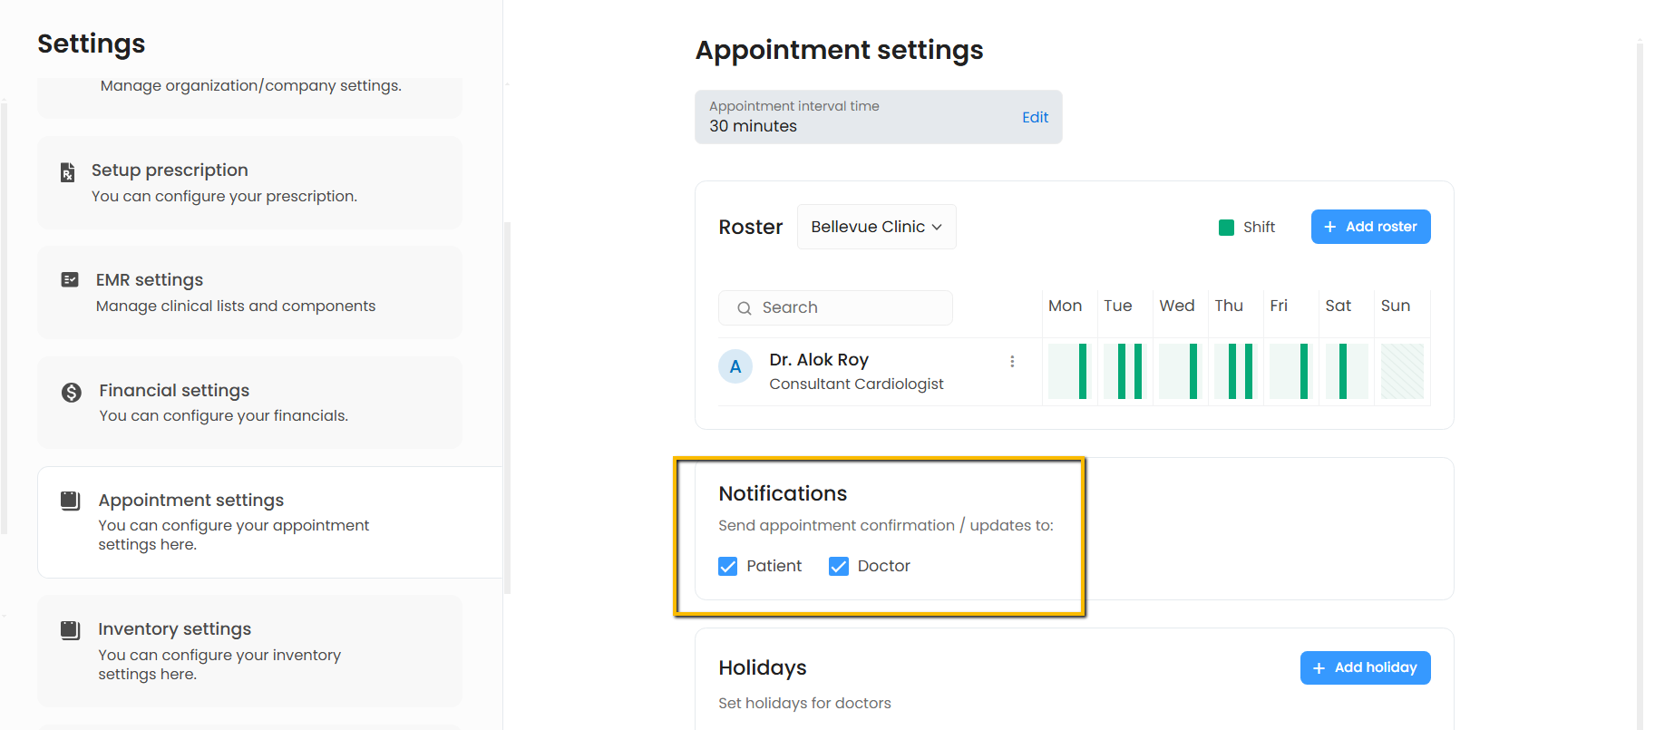
Task: Uncheck the Patient notification checkbox
Action: pos(727,567)
